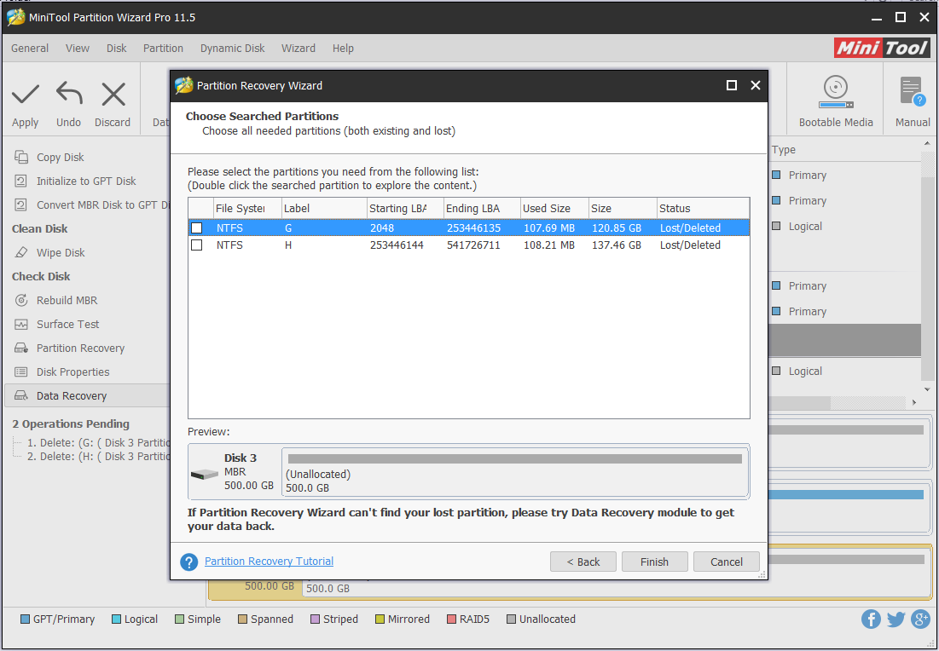Sort by File System column header

(x=247, y=208)
